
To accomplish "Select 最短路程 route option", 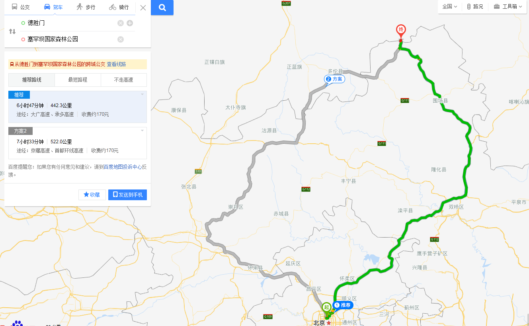I will [x=78, y=80].
